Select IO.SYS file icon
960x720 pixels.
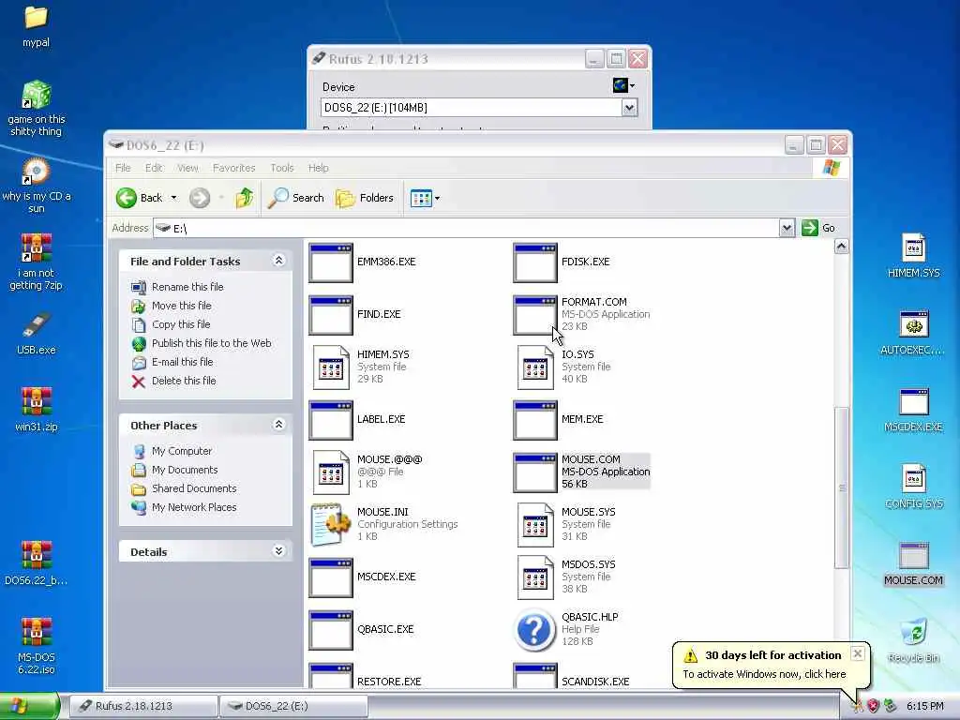click(535, 367)
